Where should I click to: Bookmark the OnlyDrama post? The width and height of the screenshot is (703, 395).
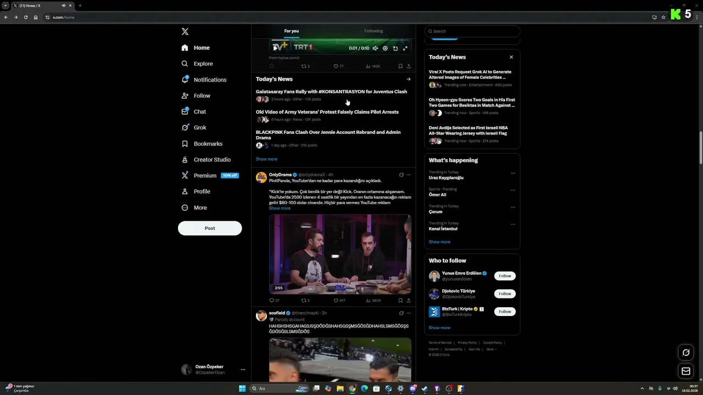click(400, 301)
